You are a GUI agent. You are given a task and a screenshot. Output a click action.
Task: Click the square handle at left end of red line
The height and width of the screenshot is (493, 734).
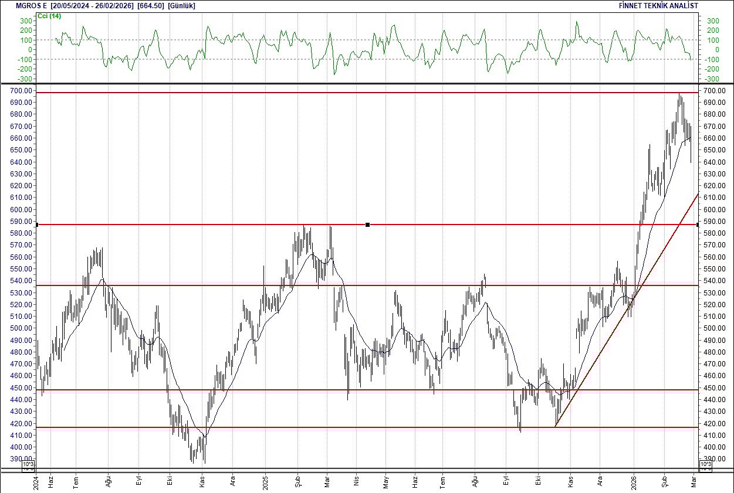click(36, 225)
